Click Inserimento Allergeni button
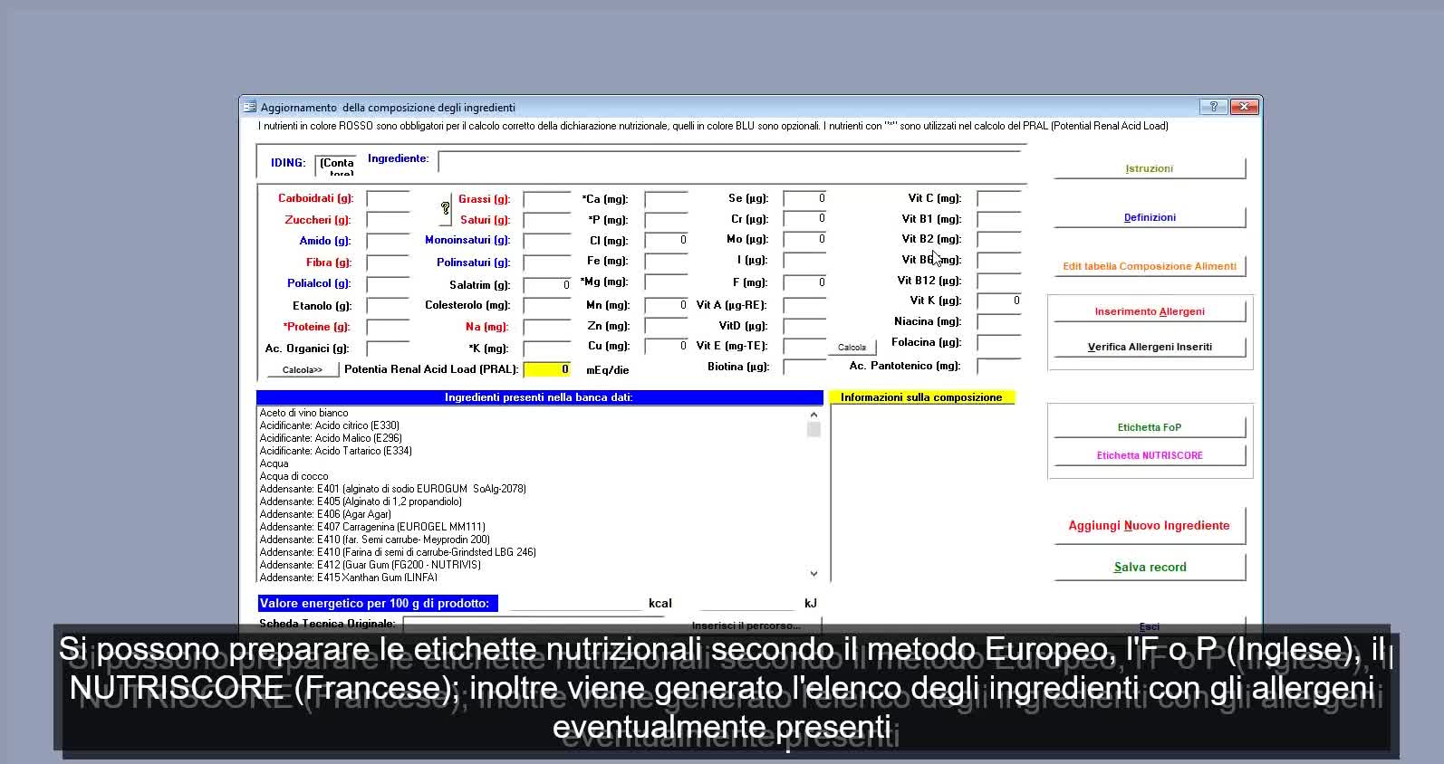Image resolution: width=1444 pixels, height=764 pixels. (x=1150, y=311)
